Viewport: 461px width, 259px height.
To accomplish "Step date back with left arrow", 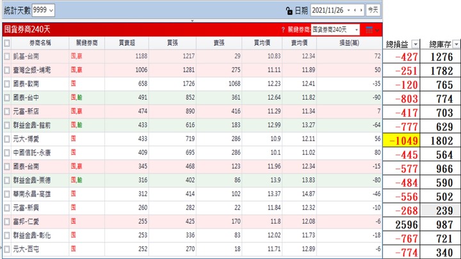I will (x=355, y=10).
